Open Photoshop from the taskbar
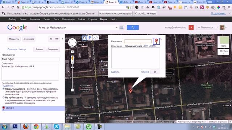 pyautogui.click(x=15, y=126)
